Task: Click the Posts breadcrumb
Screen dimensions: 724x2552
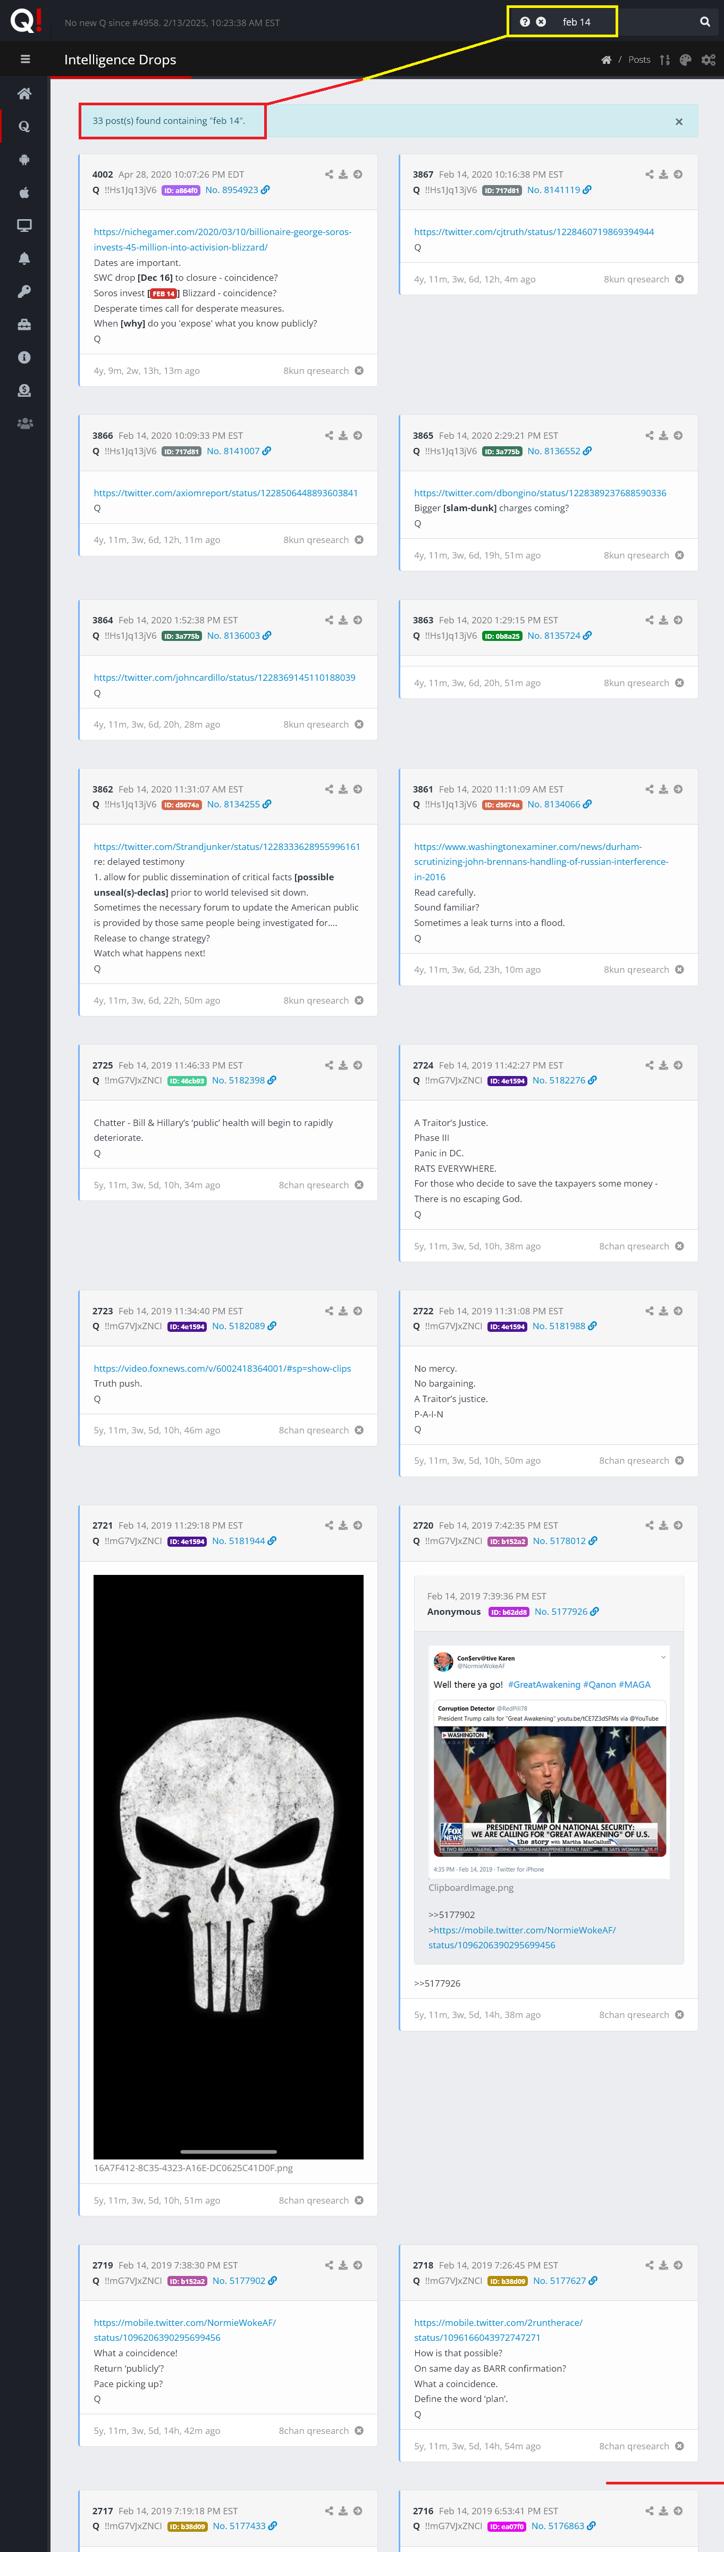Action: tap(640, 61)
